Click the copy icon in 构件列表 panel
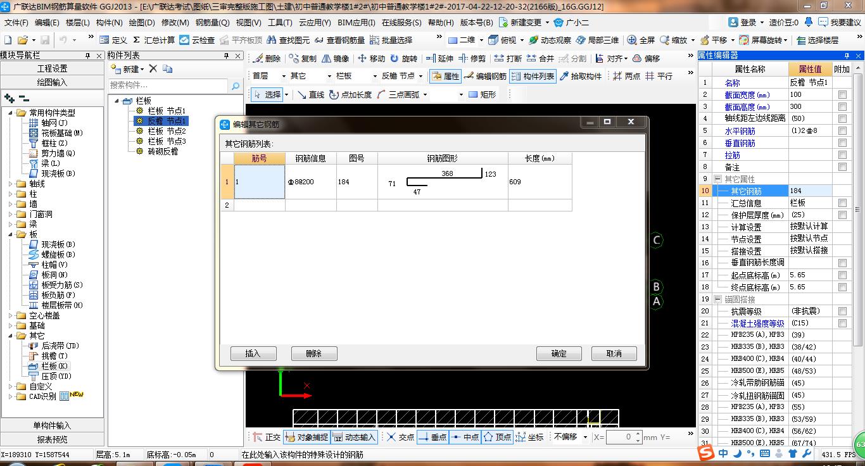865x466 pixels. (168, 68)
